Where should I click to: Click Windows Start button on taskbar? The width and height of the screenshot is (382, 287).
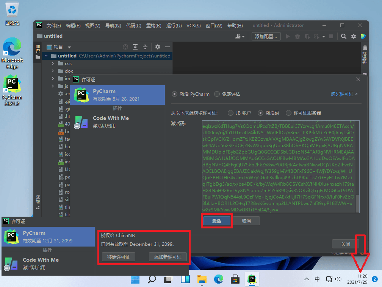click(135, 279)
